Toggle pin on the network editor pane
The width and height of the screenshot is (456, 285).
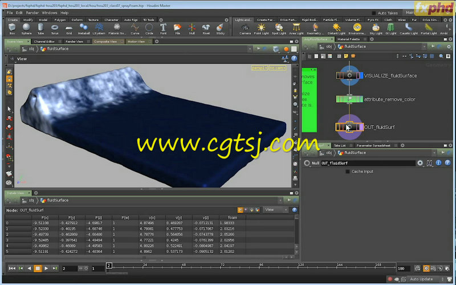click(433, 47)
